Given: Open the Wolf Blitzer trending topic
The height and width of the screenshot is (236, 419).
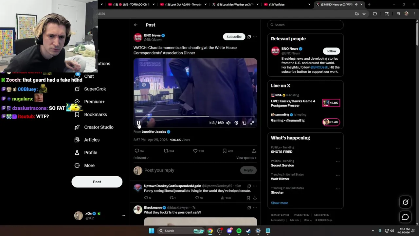Looking at the screenshot, I should click(280, 179).
